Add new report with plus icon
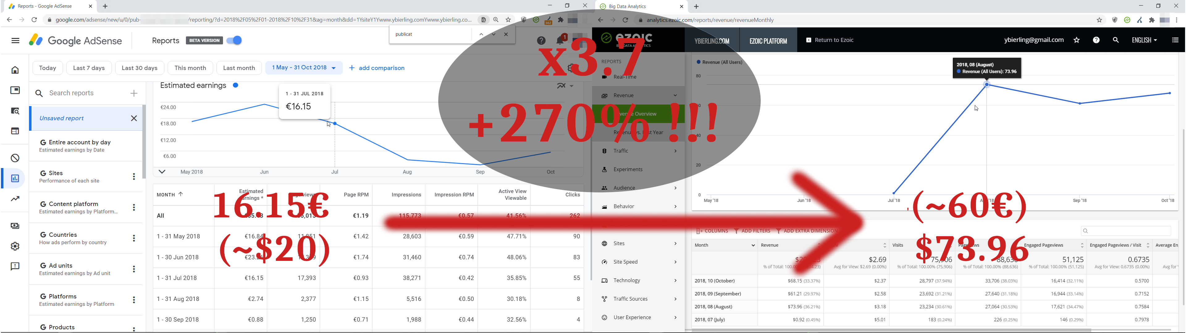The width and height of the screenshot is (1186, 333). pyautogui.click(x=134, y=93)
